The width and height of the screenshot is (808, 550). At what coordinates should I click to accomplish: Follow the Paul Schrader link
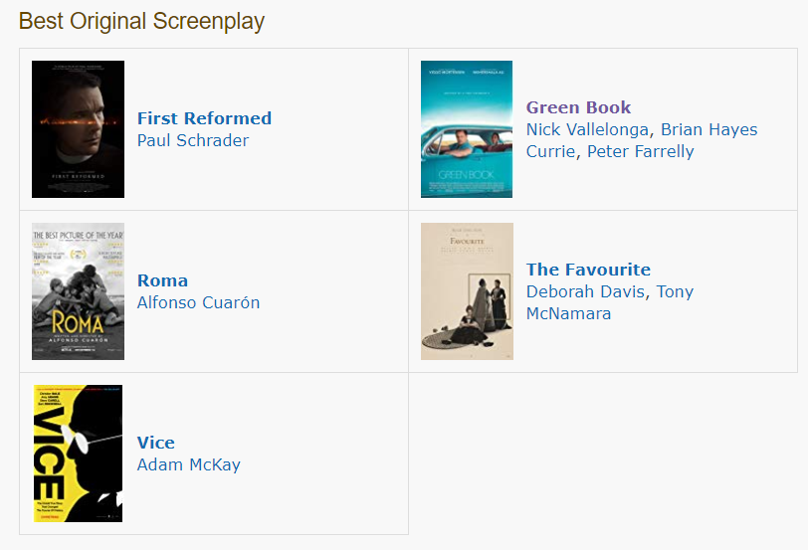pos(193,140)
